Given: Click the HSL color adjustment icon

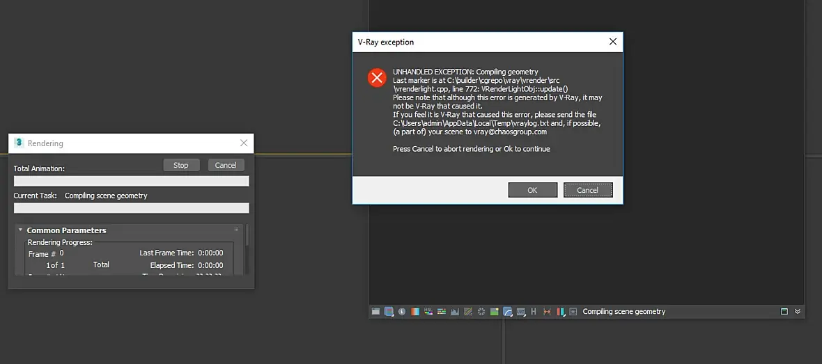Looking at the screenshot, I should tap(428, 311).
